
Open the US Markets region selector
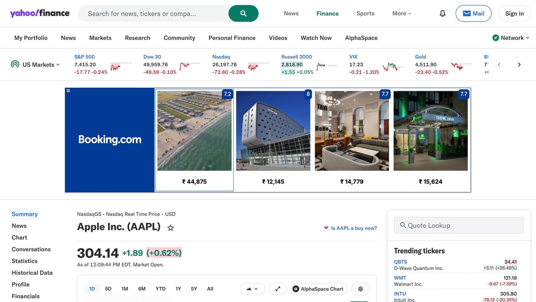tap(35, 64)
